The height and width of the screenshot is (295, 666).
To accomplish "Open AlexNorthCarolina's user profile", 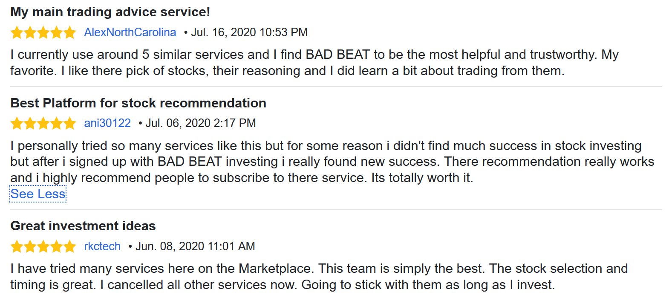I will [x=130, y=32].
